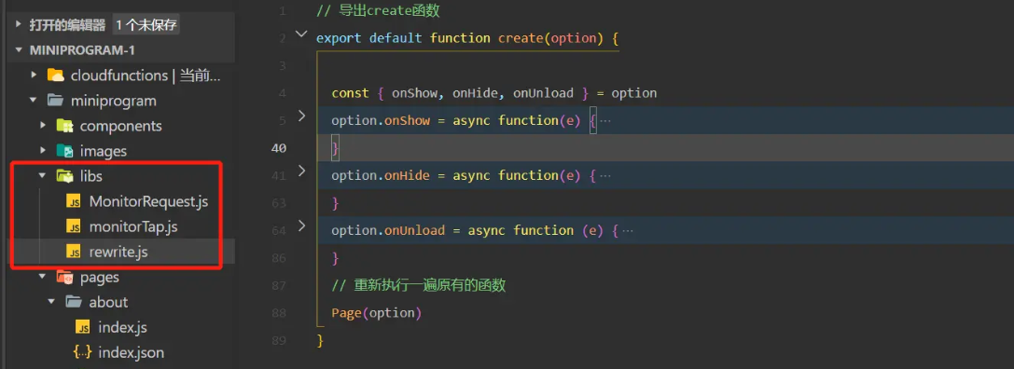The width and height of the screenshot is (1014, 369).
Task: Open index.js under the about folder
Action: coord(122,328)
